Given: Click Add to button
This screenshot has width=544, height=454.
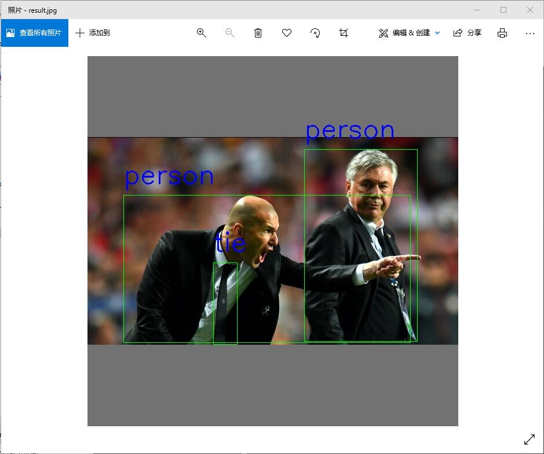Looking at the screenshot, I should pyautogui.click(x=93, y=33).
